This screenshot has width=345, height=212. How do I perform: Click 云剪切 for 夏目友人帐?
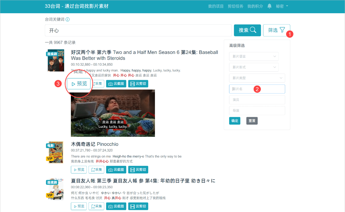(138, 206)
